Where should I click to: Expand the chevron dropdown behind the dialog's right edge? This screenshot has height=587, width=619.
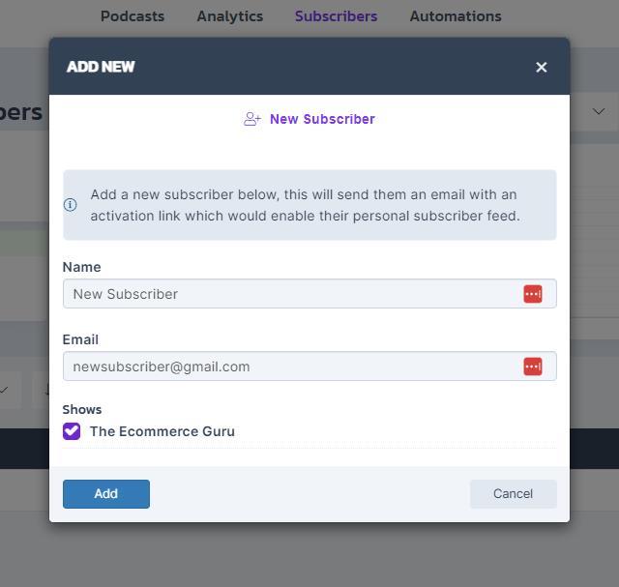[599, 112]
